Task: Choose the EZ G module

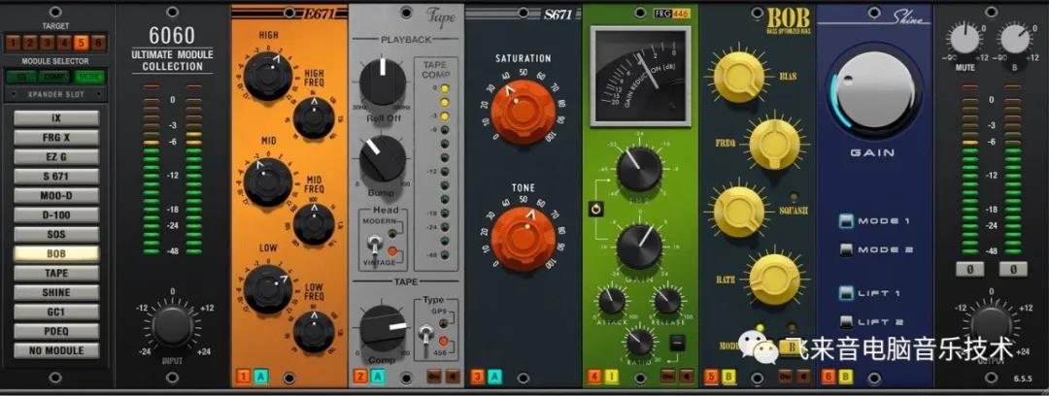Action: click(56, 157)
